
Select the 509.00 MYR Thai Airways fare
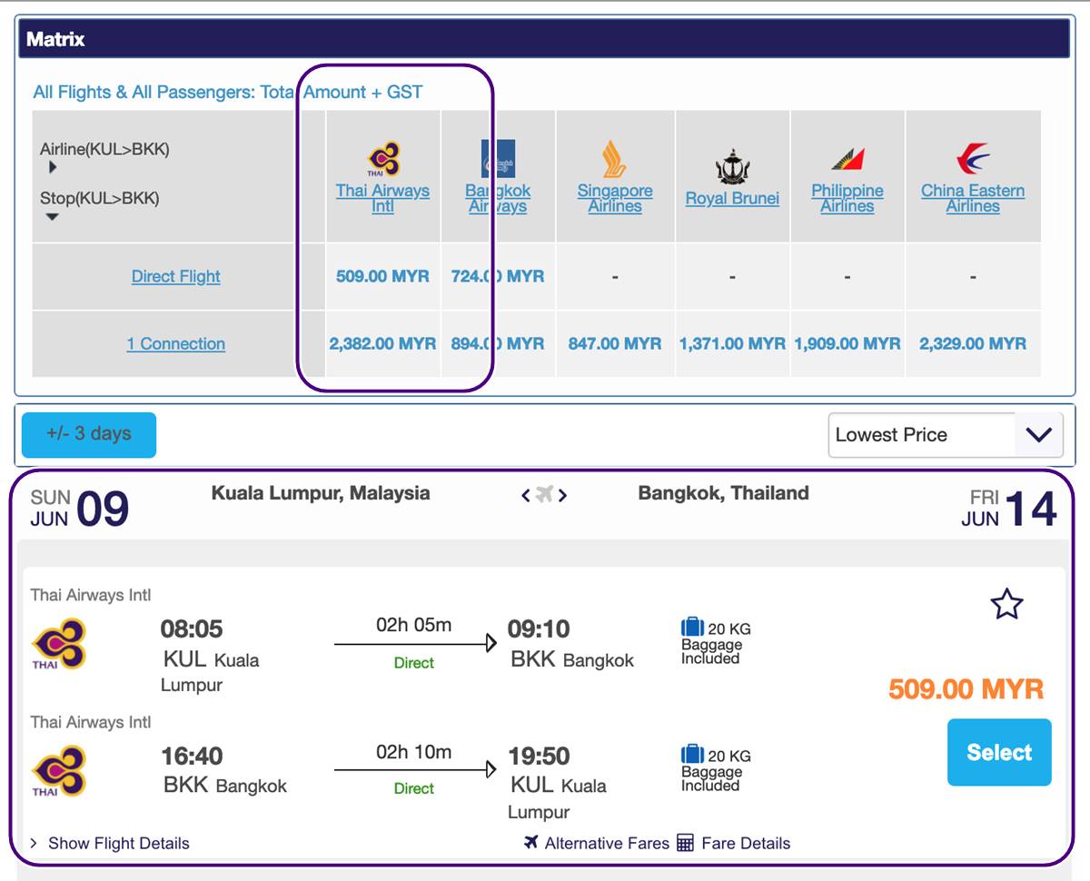tap(999, 752)
